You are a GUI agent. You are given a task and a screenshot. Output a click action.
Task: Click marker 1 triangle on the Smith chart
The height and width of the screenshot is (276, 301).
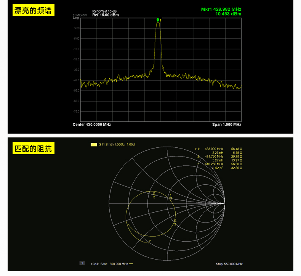coord(171,199)
